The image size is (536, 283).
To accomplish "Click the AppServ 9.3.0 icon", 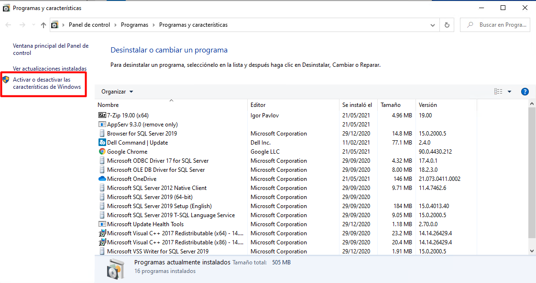I will 102,125.
